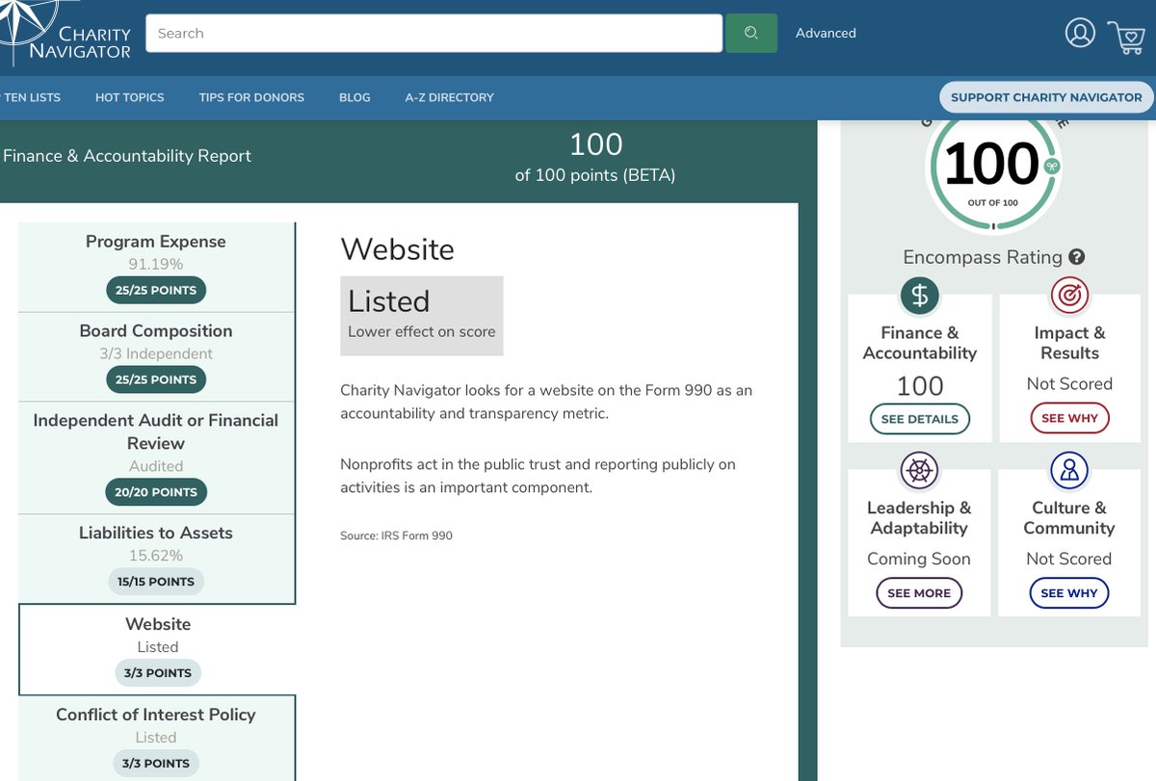The width and height of the screenshot is (1156, 781).
Task: Click SEE MORE for Leadership & Adaptability
Action: (918, 593)
